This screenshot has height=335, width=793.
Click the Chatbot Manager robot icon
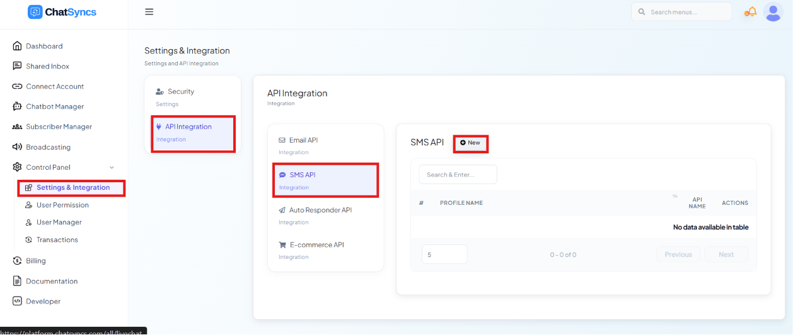coord(17,106)
